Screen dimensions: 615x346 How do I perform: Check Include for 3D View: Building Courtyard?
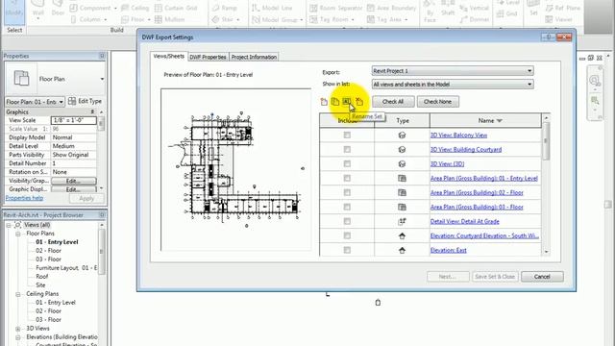coord(347,150)
